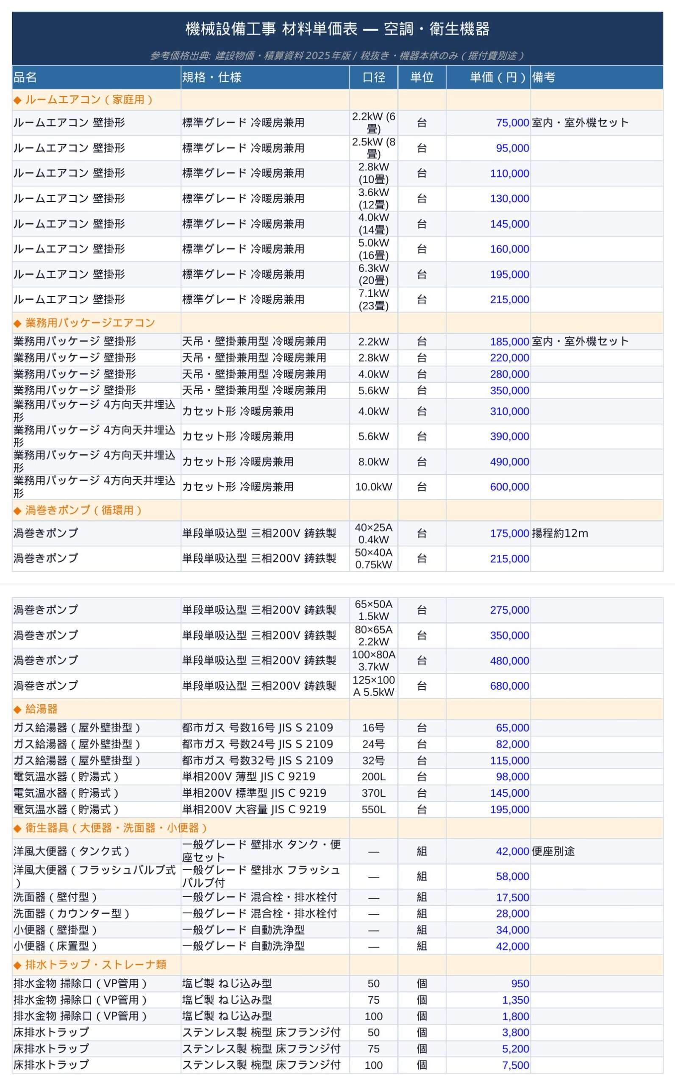Select the 渦巻きポンプ(循環用) section heading

(78, 510)
